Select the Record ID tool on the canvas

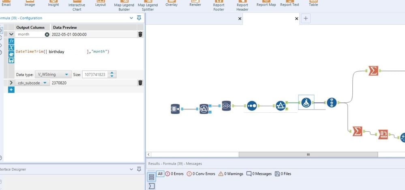pos(332,102)
